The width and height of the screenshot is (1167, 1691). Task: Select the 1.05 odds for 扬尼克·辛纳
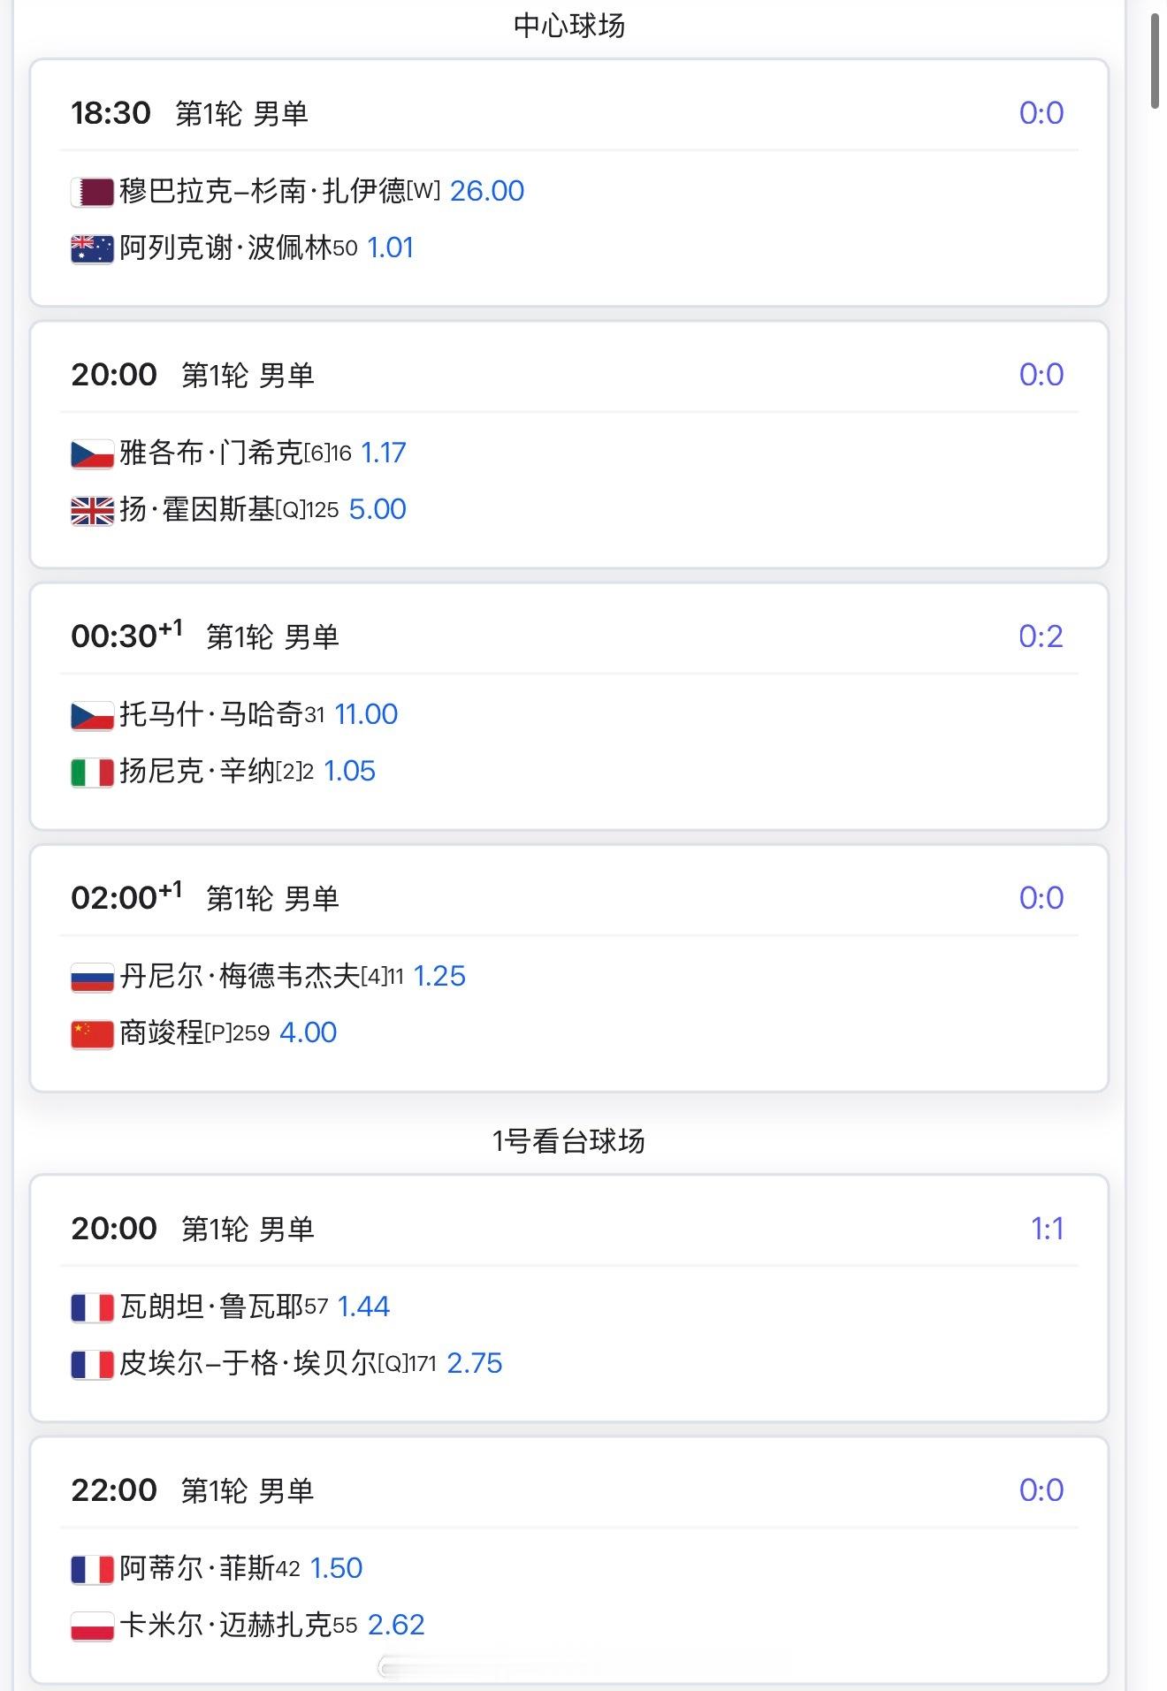point(349,771)
